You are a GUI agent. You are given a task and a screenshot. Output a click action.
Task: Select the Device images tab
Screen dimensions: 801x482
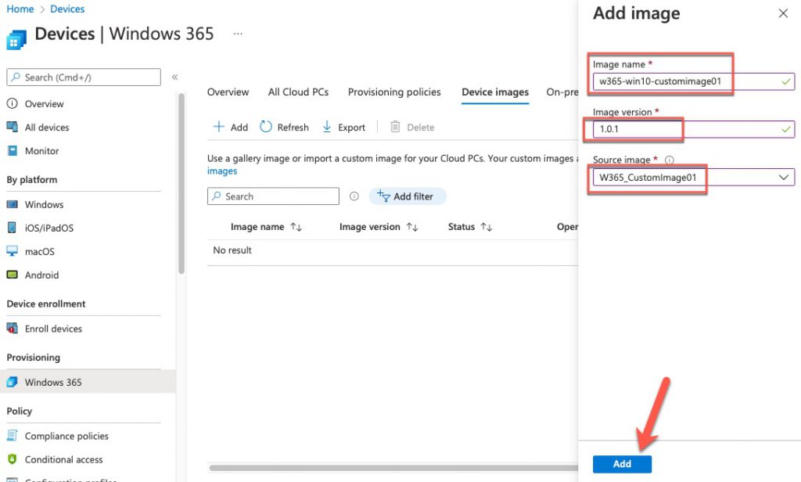coord(495,92)
